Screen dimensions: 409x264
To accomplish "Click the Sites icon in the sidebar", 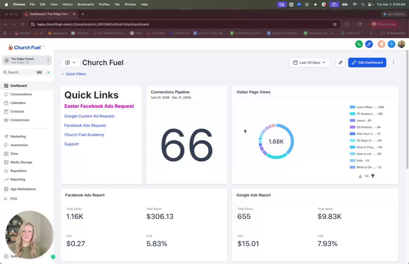I will (6, 154).
